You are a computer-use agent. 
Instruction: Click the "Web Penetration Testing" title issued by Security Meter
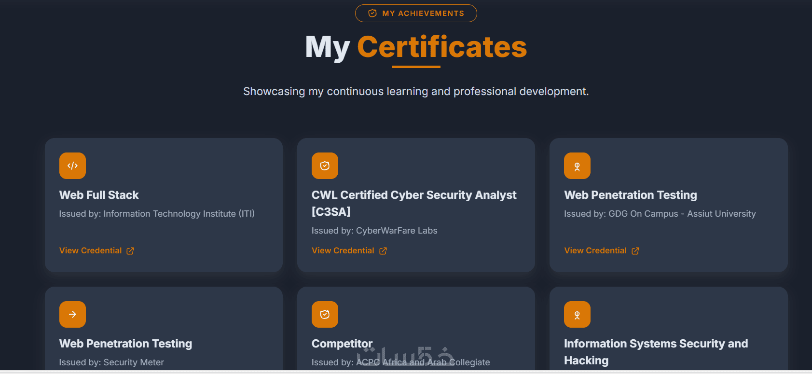pos(125,344)
